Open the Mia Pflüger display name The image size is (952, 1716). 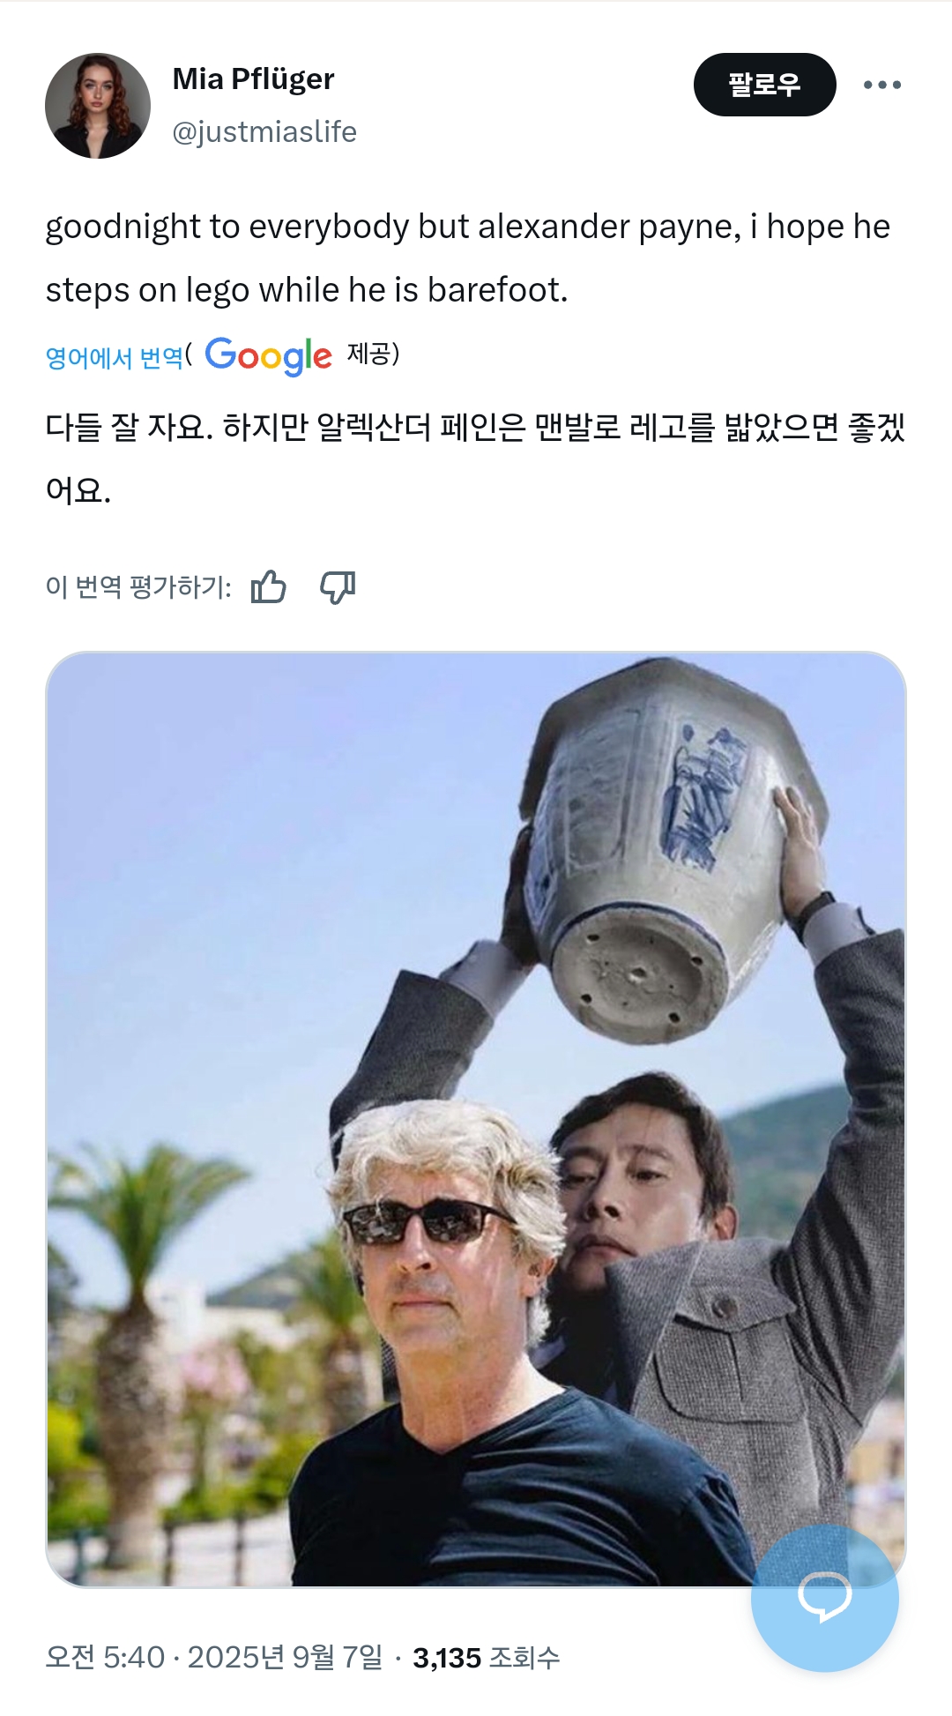click(x=253, y=79)
